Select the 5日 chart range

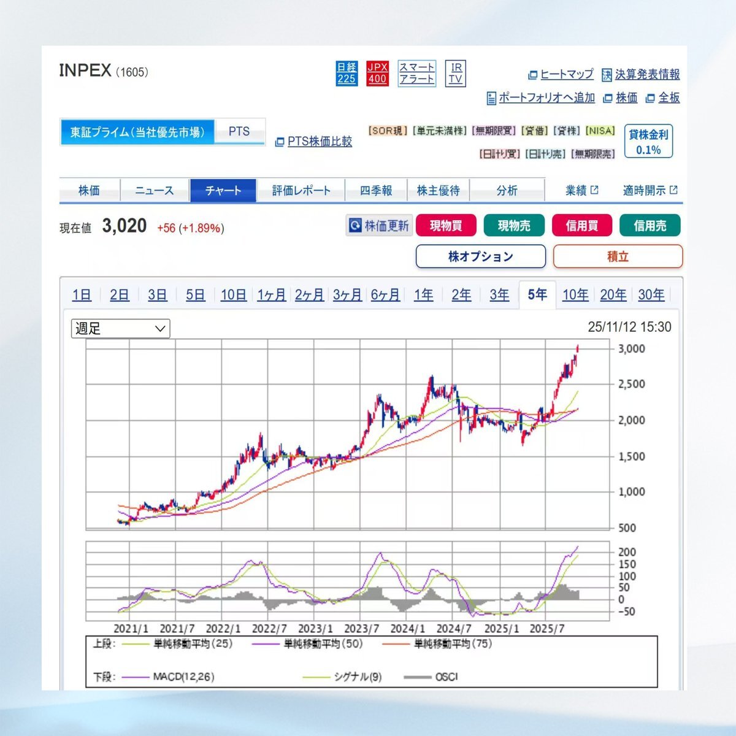tap(196, 295)
